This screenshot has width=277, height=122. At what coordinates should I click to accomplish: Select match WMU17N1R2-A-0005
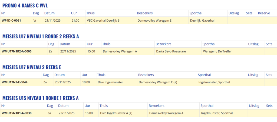(17, 51)
